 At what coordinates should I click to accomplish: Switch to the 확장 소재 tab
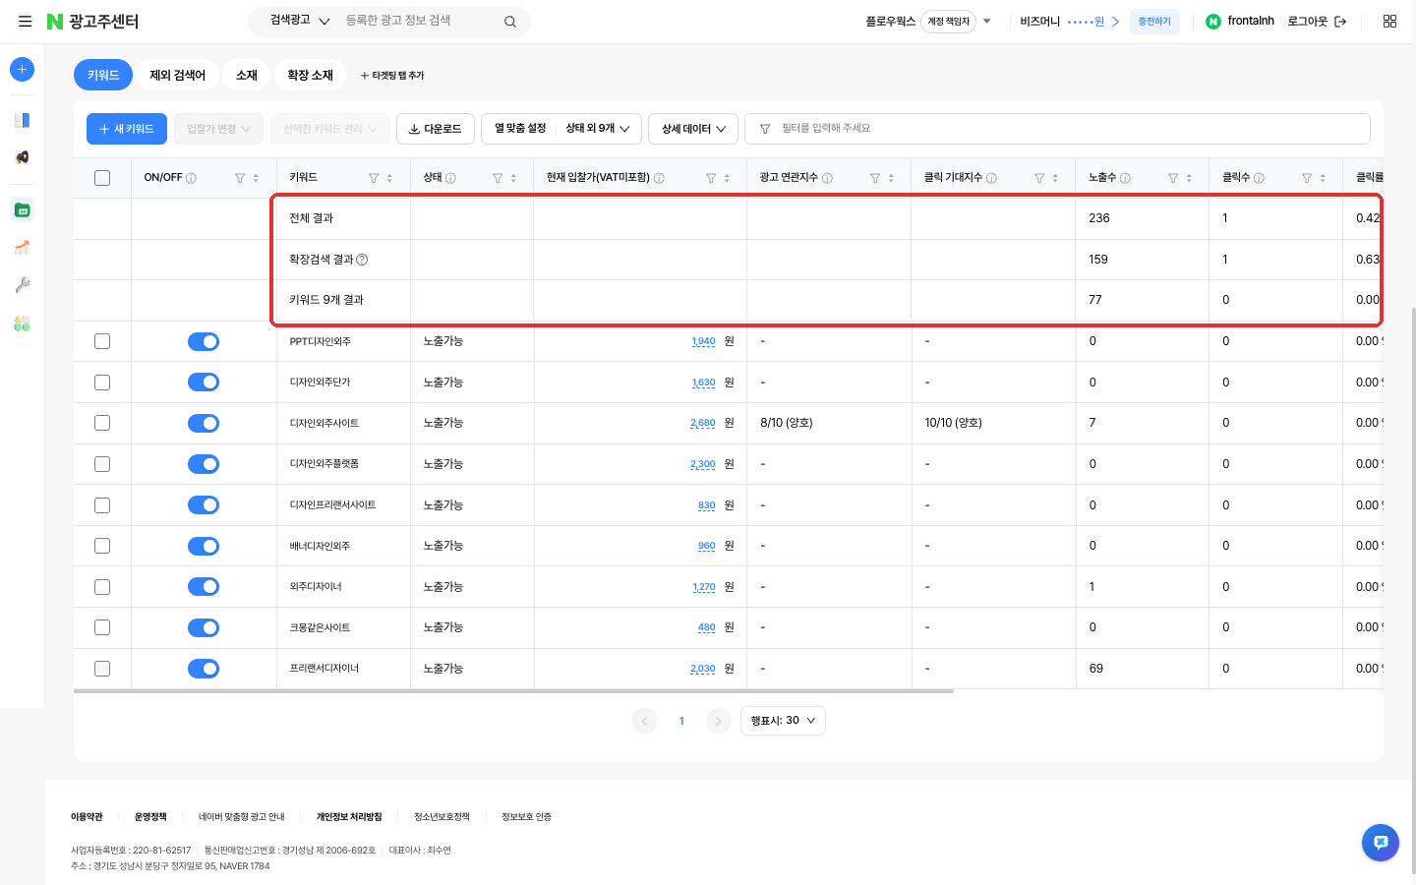310,75
